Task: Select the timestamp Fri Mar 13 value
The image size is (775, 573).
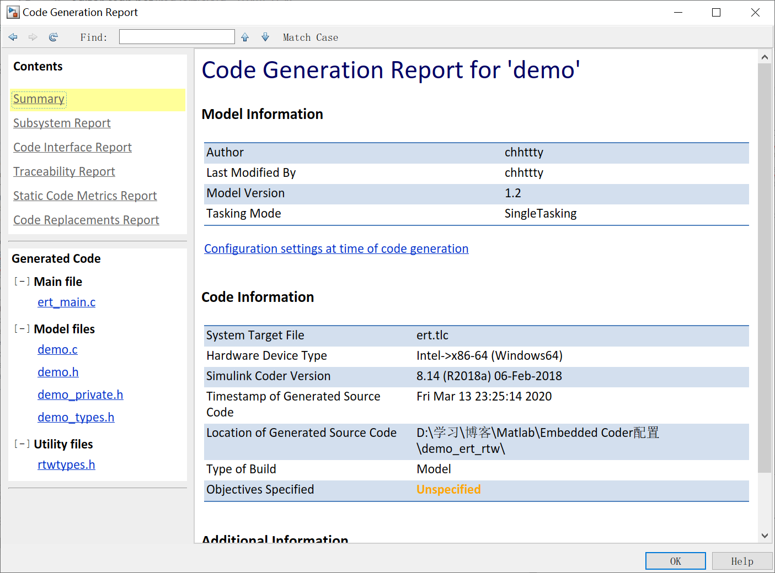Action: tap(484, 397)
